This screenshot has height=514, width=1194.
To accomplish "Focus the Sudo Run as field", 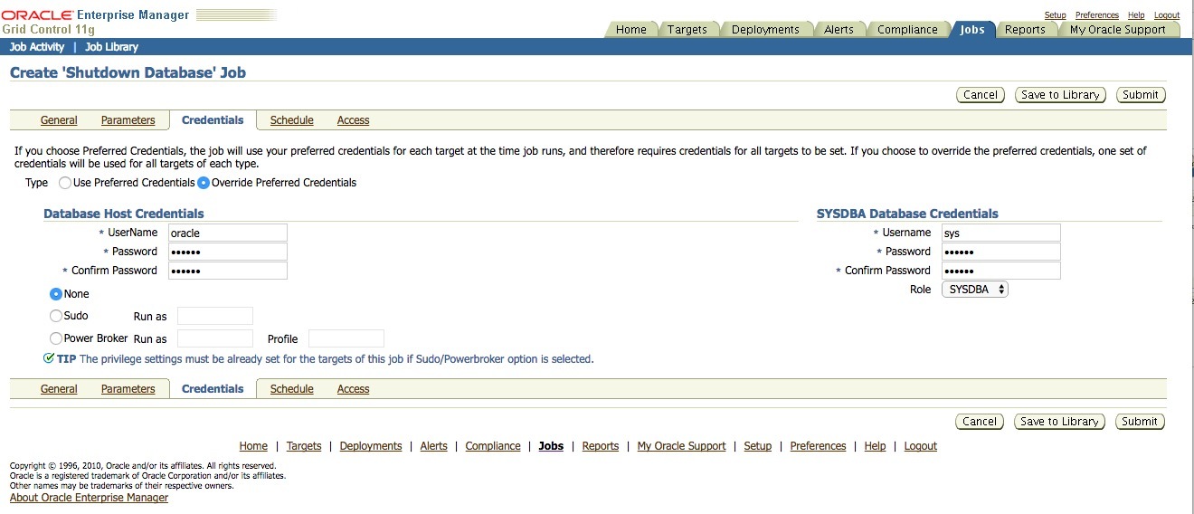I will click(215, 316).
